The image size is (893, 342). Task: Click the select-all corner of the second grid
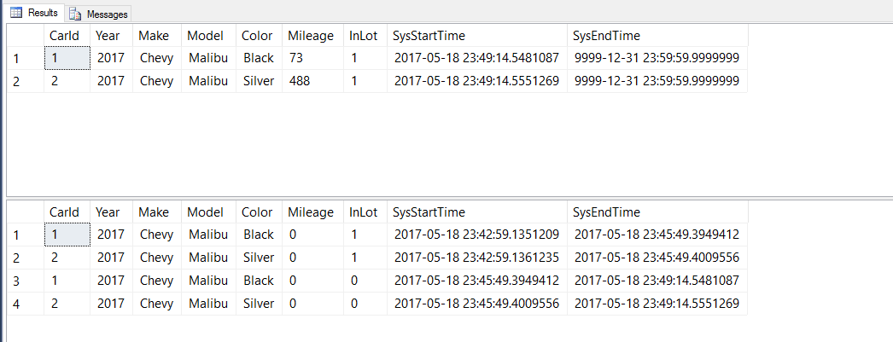point(25,212)
